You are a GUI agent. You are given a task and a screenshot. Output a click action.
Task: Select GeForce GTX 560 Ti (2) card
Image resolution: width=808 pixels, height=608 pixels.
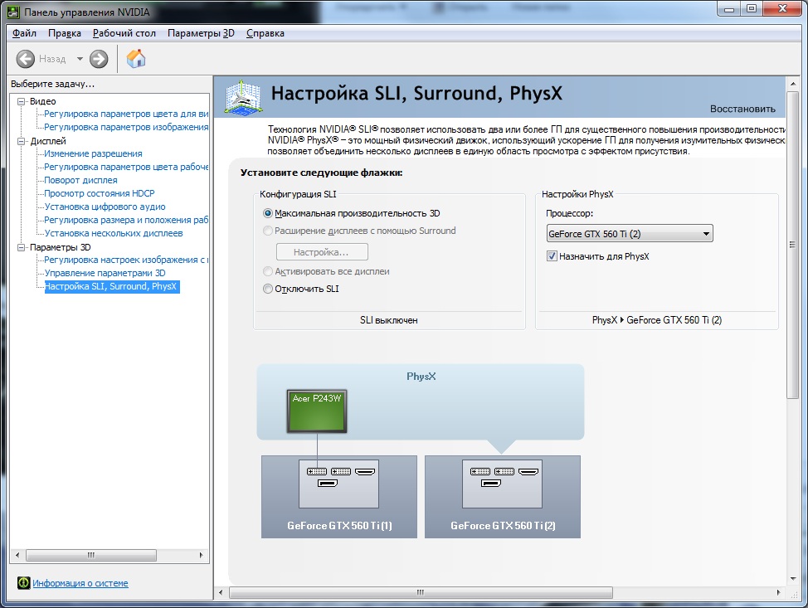pos(503,497)
